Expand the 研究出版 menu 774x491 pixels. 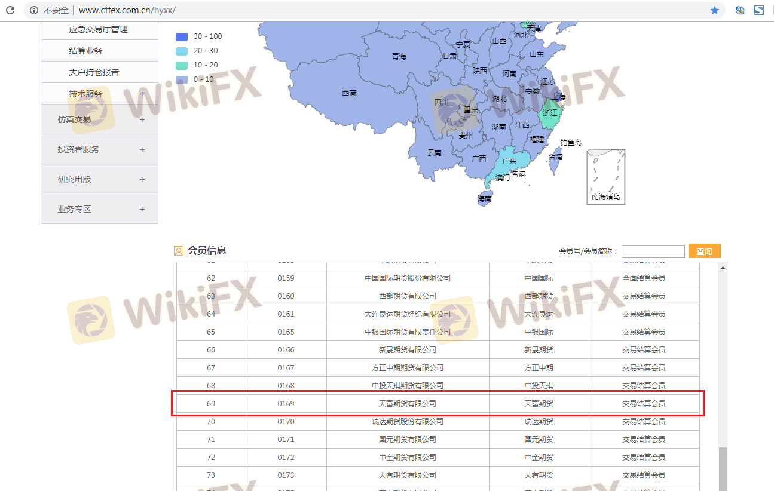(99, 179)
